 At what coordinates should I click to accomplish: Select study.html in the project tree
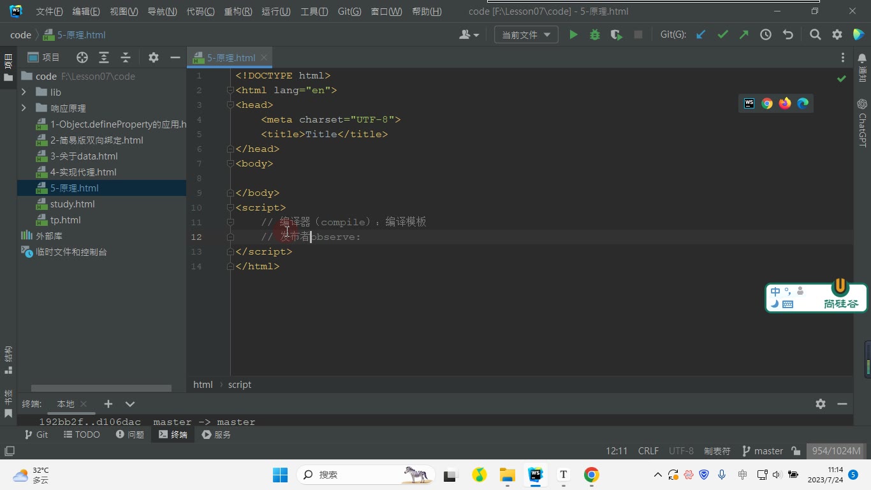tap(72, 204)
